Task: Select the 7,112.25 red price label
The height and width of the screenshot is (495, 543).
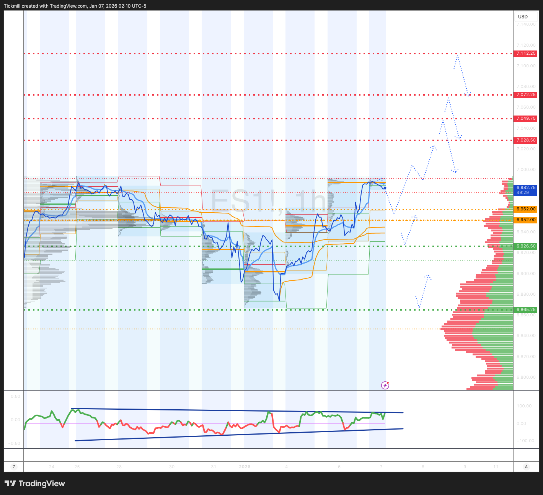Action: (x=526, y=54)
